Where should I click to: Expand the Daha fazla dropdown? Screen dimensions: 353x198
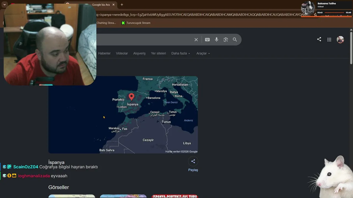click(x=181, y=53)
